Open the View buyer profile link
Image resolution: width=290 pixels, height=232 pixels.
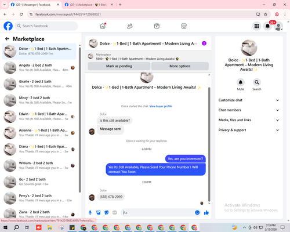[x=161, y=106]
